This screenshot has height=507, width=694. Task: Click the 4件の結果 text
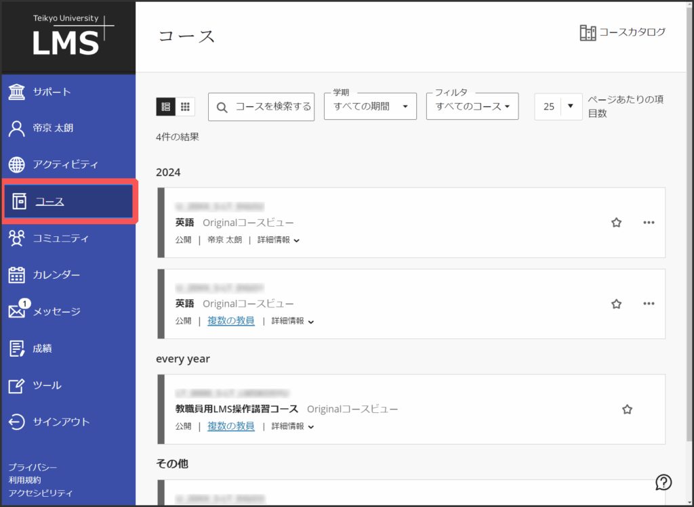178,137
